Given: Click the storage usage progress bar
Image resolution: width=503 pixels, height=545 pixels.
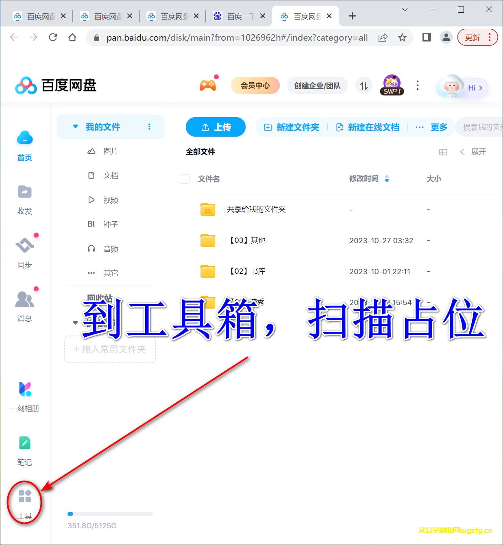Looking at the screenshot, I should point(110,514).
